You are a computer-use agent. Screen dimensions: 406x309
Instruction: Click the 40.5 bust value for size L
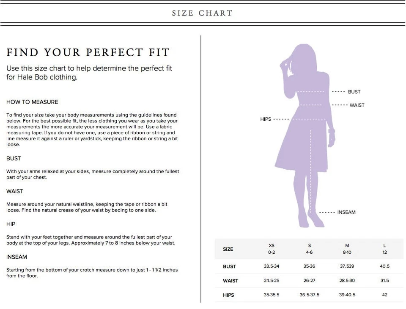(x=384, y=266)
